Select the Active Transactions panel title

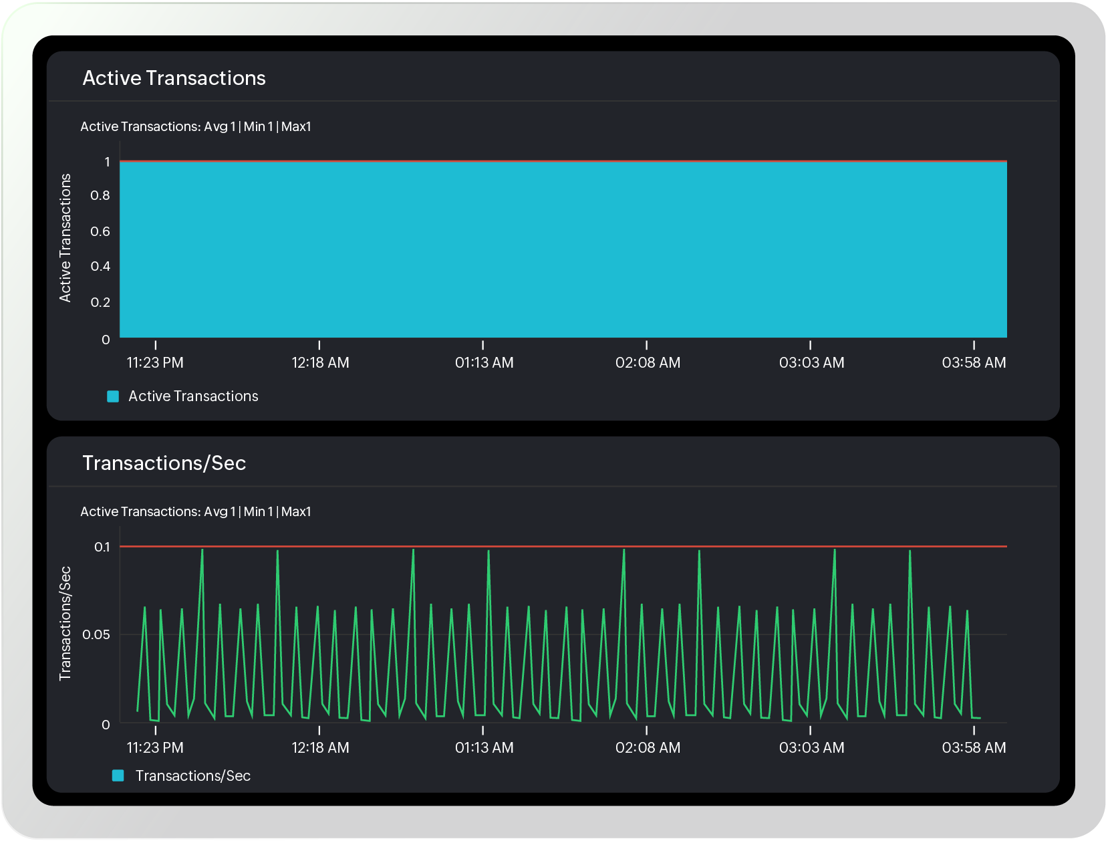tap(174, 78)
